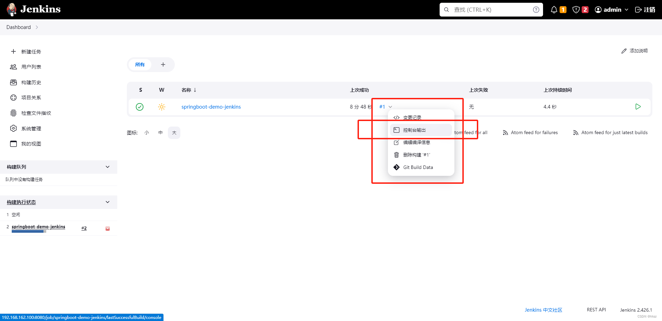Switch to the 所有 view tab
The image size is (662, 321).
tap(140, 64)
